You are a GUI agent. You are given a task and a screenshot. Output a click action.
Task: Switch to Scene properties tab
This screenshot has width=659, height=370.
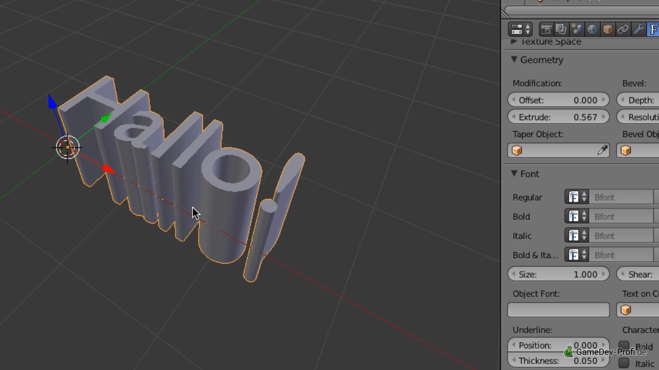(577, 29)
